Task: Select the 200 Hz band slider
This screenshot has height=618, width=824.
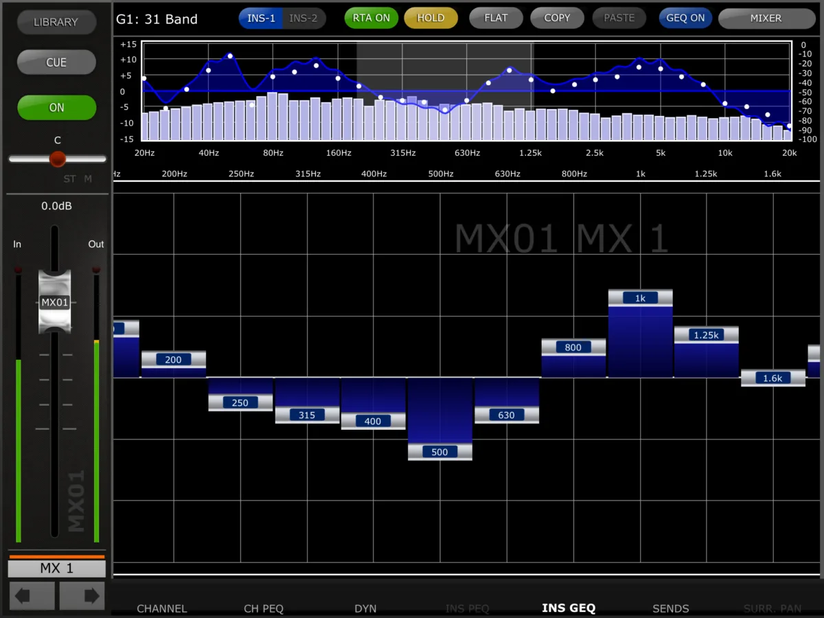Action: point(173,359)
